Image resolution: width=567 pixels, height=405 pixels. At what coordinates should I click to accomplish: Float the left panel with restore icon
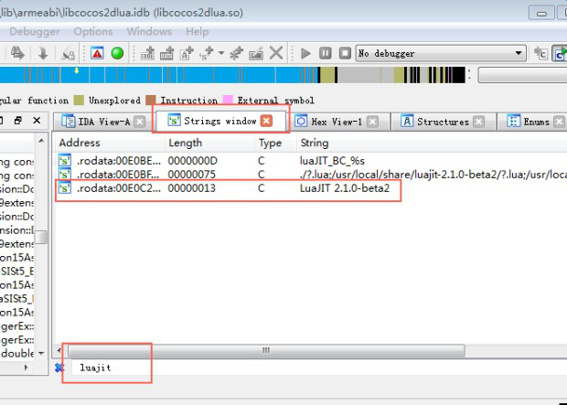(18, 121)
